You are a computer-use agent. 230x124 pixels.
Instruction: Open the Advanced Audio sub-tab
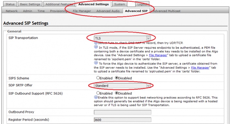point(108,11)
